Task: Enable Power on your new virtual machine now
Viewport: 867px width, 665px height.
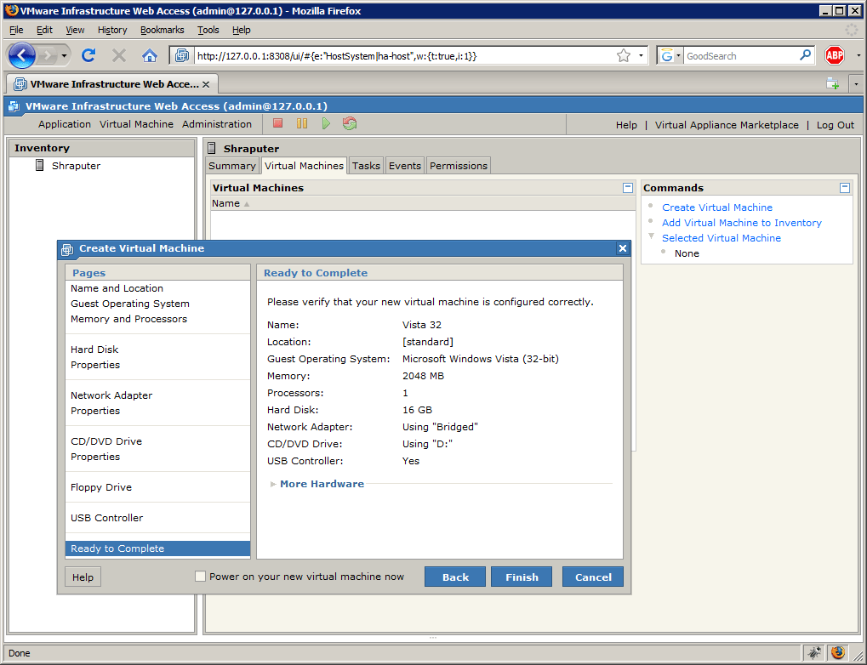Action: [200, 577]
